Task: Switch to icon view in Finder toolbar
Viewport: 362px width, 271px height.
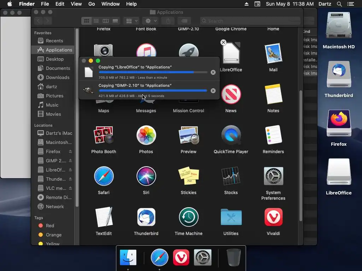Action: (x=87, y=21)
